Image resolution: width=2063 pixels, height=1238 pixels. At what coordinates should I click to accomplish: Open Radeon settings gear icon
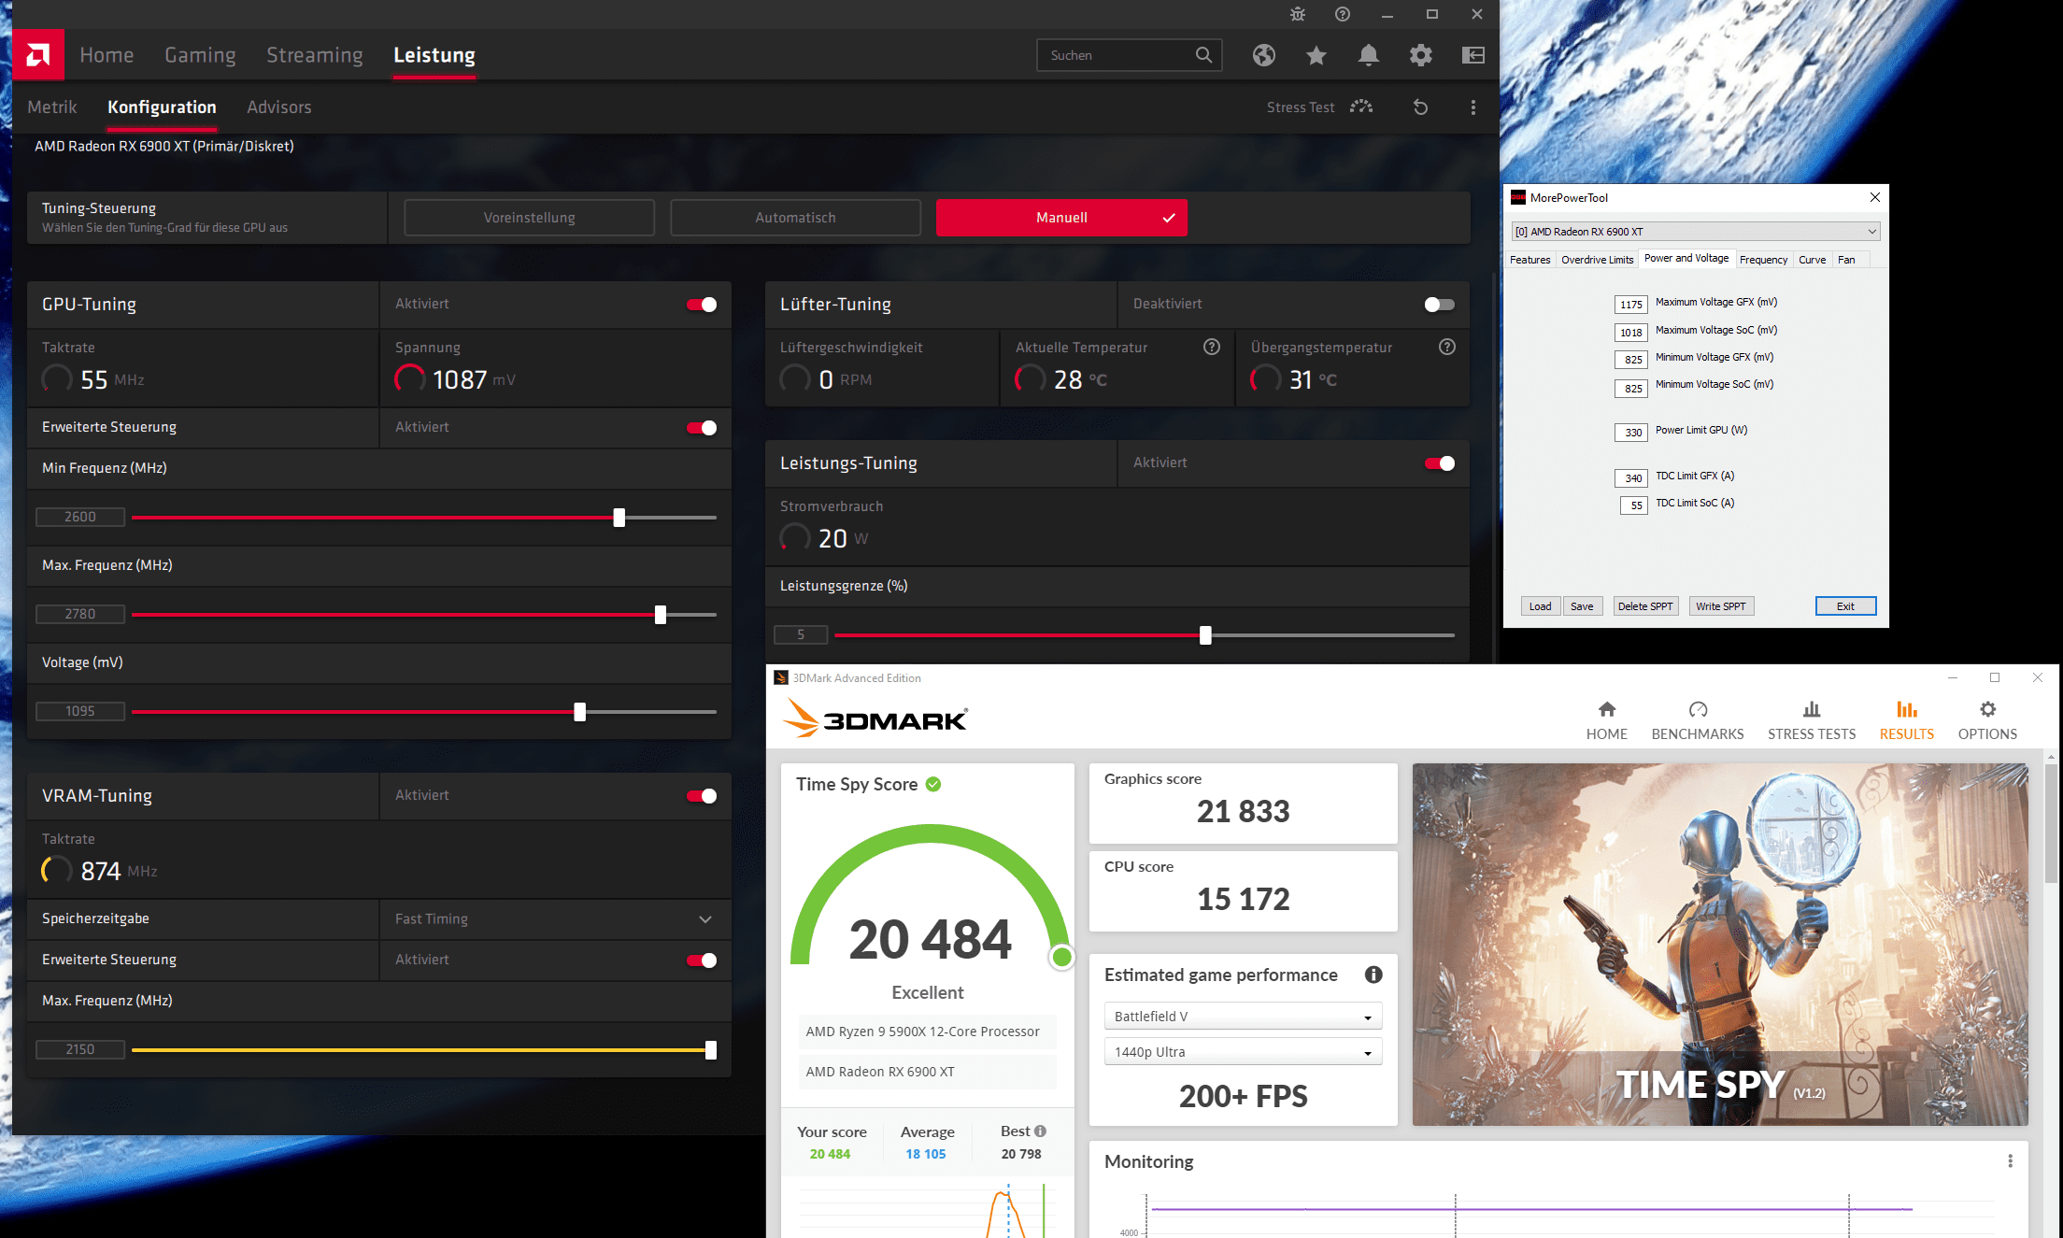(1420, 55)
